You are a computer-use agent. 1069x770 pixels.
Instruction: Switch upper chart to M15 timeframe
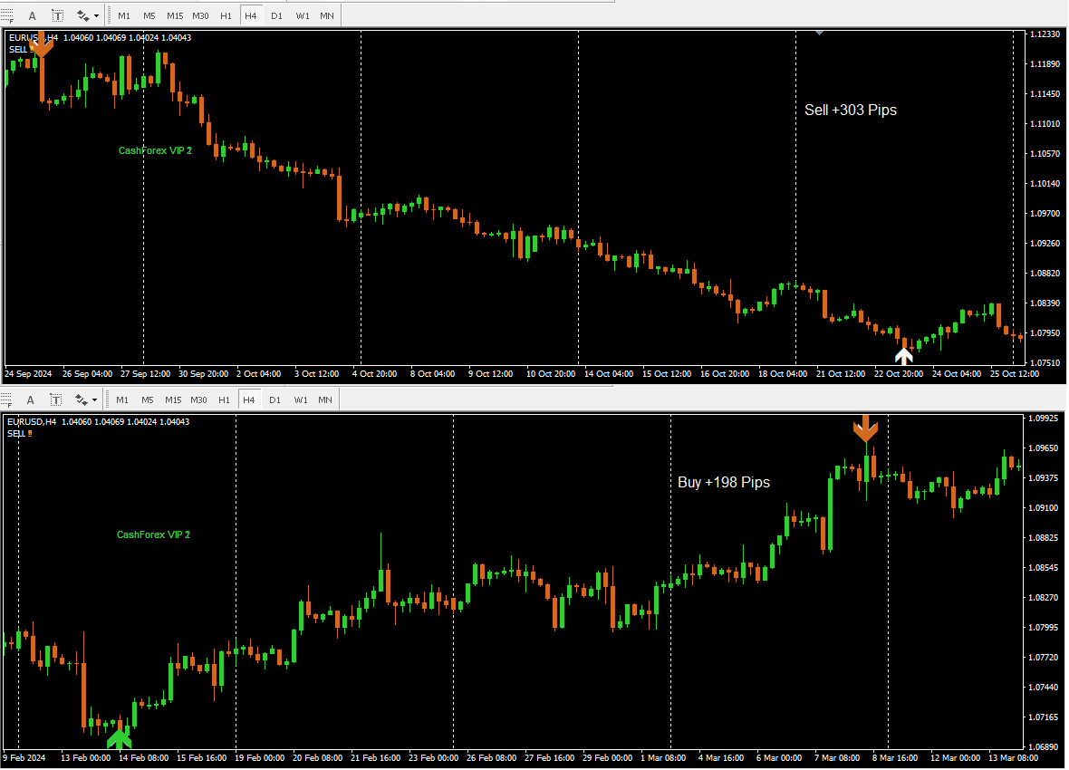[175, 15]
